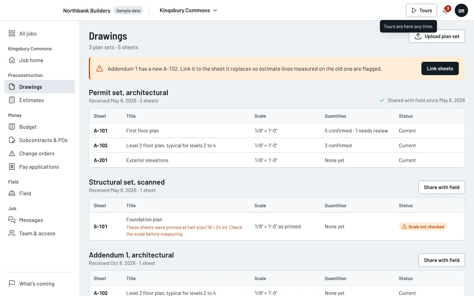Click the Estimates calculator icon
This screenshot has height=296, width=474.
[x=12, y=100]
